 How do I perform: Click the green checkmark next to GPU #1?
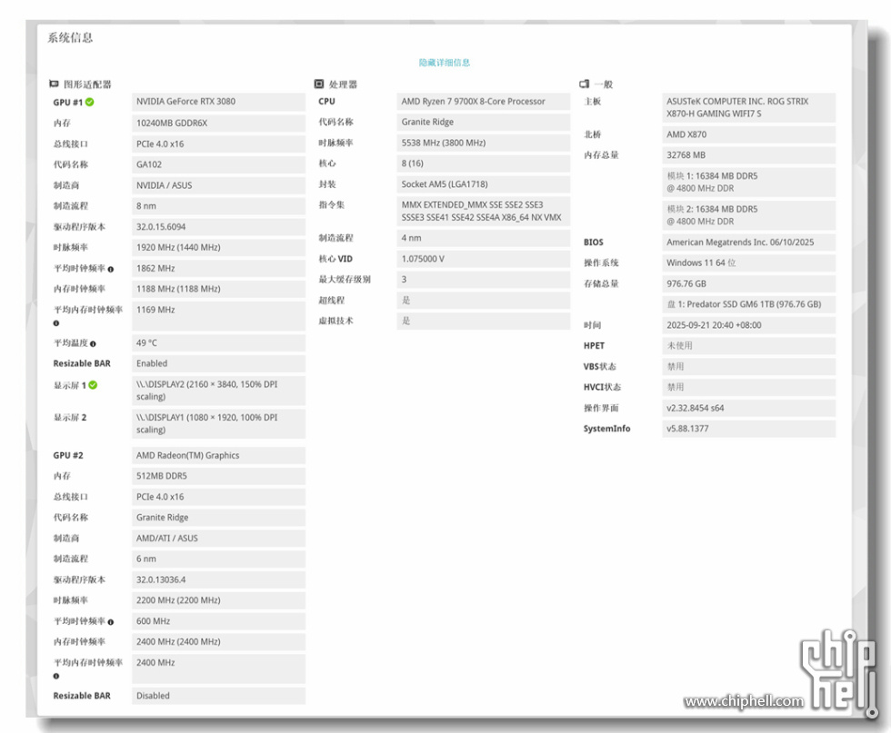pos(90,103)
